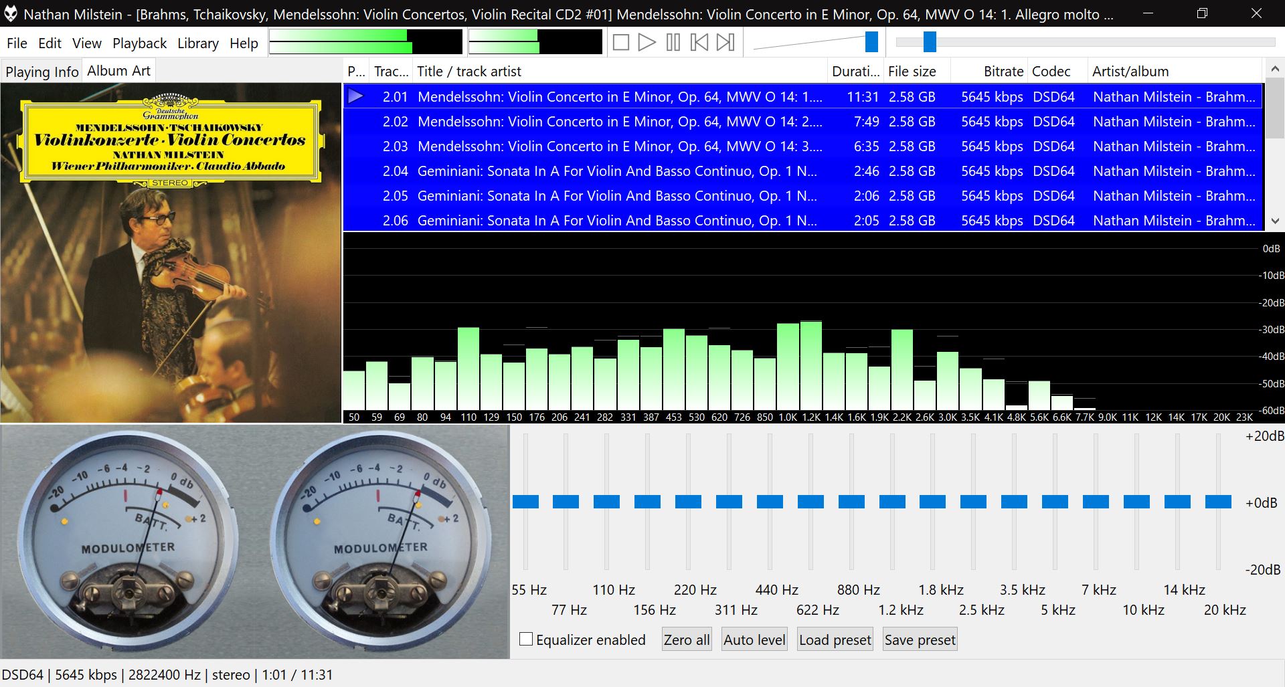Image resolution: width=1285 pixels, height=687 pixels.
Task: Open the Edit menu
Action: click(50, 43)
